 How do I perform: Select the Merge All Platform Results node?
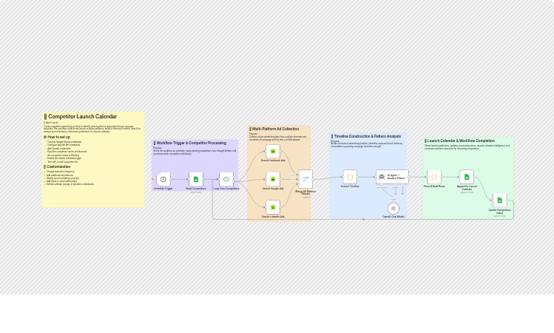tap(305, 179)
